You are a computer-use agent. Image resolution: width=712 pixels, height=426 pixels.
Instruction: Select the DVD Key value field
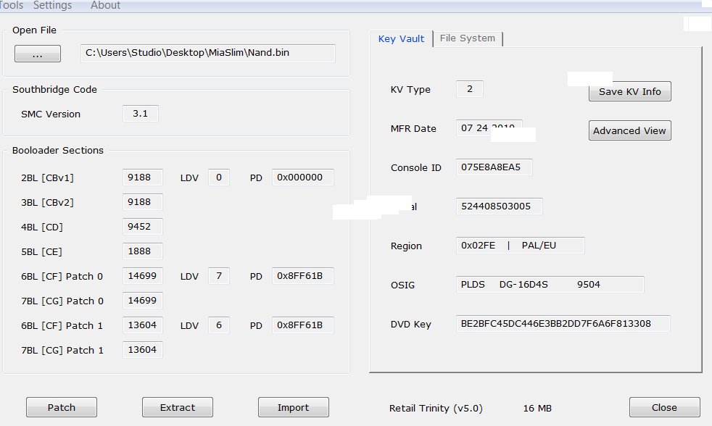563,324
